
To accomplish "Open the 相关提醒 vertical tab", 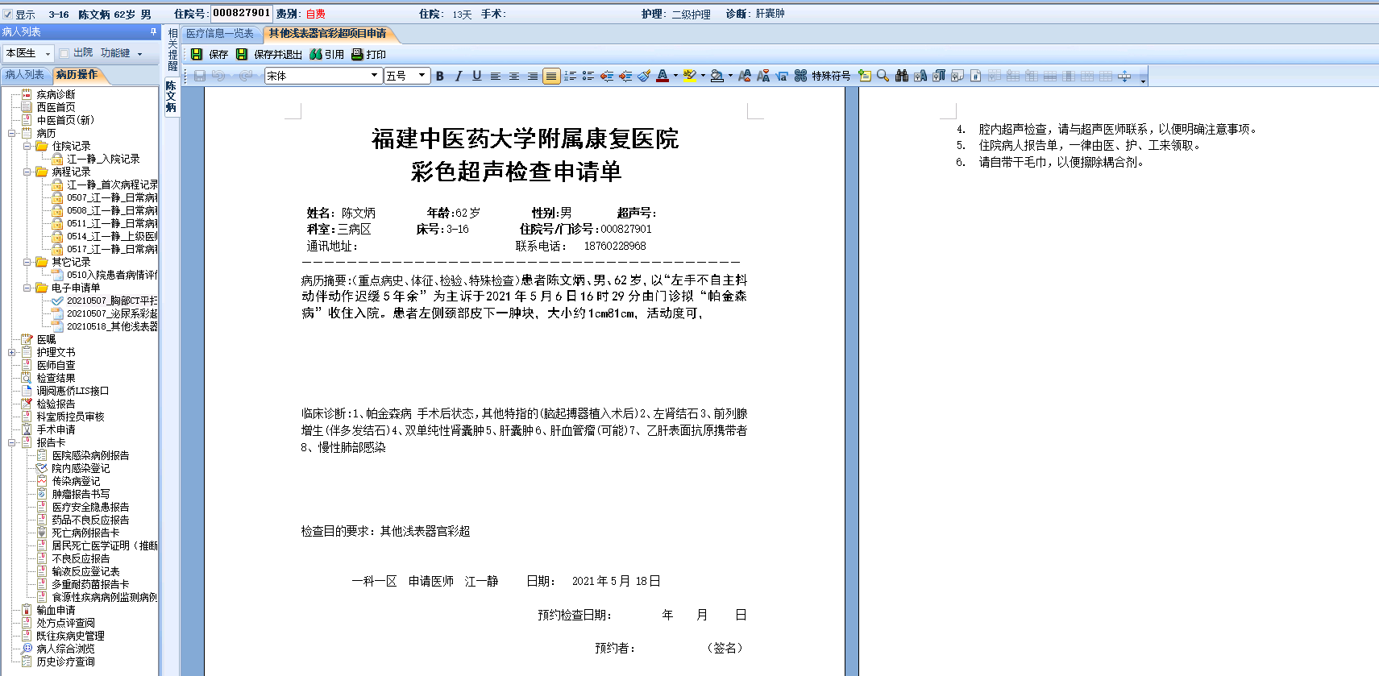I will tap(172, 50).
